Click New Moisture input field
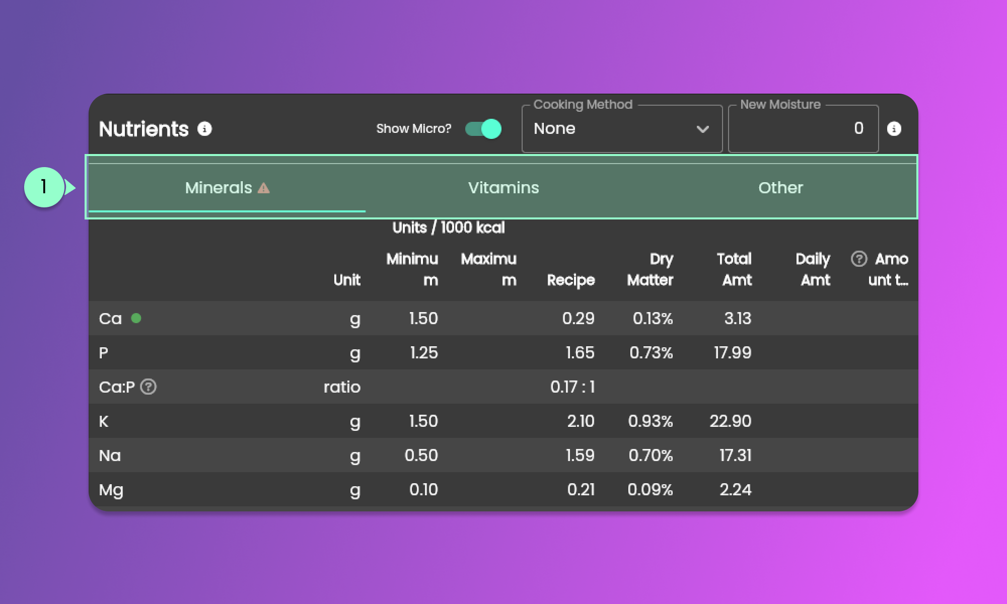The width and height of the screenshot is (1007, 604). 803,129
